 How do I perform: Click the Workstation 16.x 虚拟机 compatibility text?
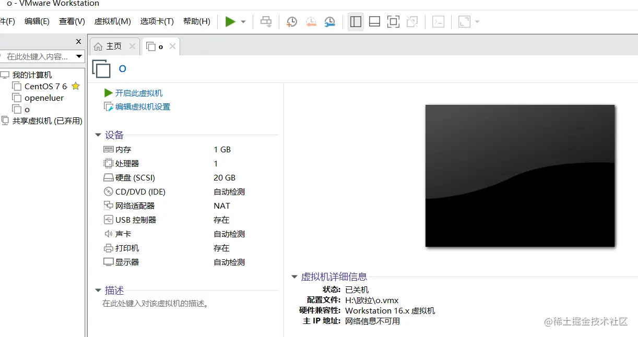(390, 310)
